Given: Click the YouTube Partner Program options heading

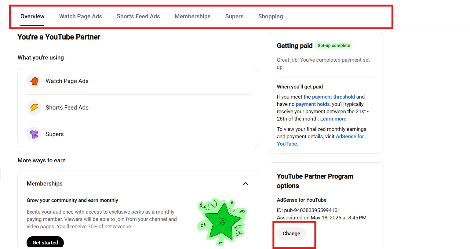Looking at the screenshot, I should [315, 181].
